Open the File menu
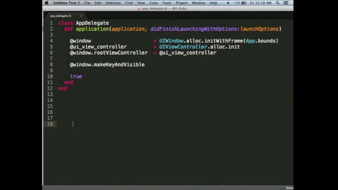Screen dimensions: 338x190 pos(87,3)
